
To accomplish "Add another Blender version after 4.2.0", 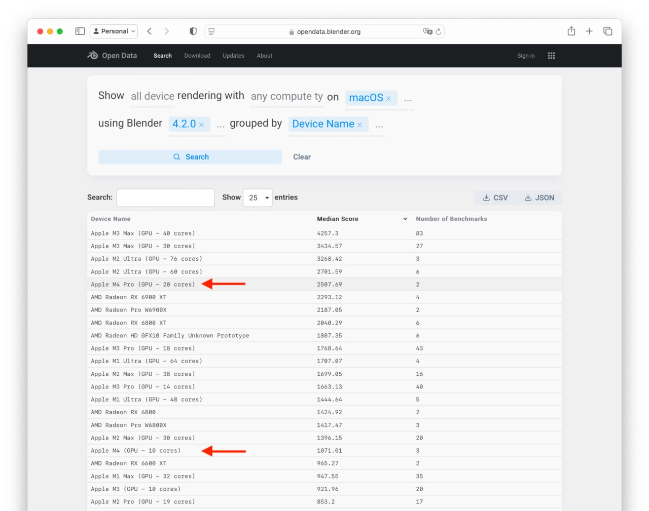I will (x=221, y=126).
